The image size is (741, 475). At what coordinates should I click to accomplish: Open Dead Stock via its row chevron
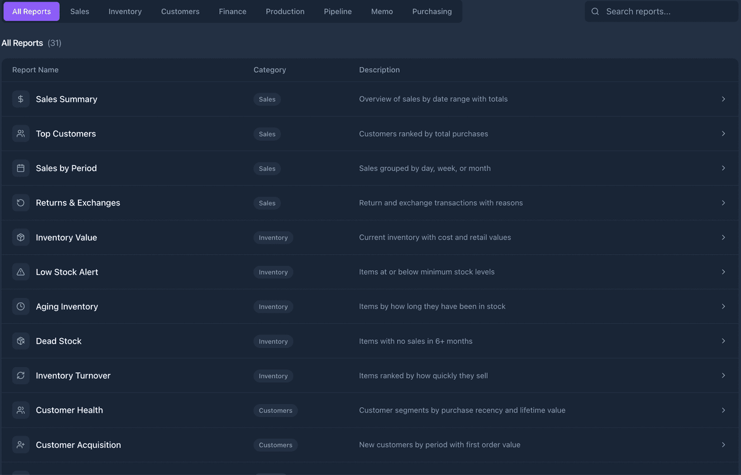click(x=723, y=341)
